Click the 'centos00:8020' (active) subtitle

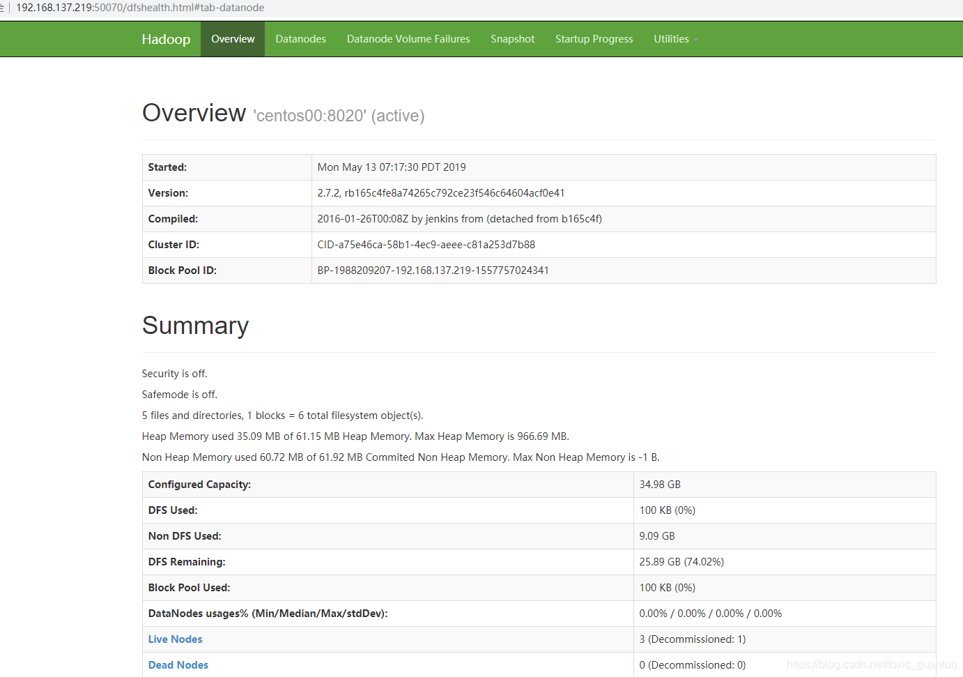point(339,116)
